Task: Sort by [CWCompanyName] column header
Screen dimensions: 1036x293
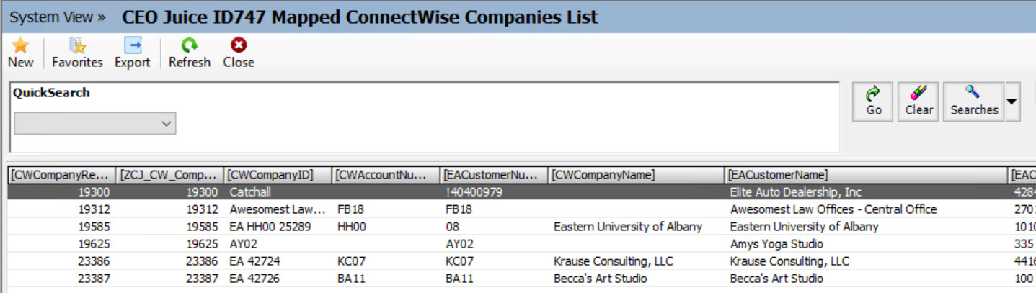Action: 637,175
